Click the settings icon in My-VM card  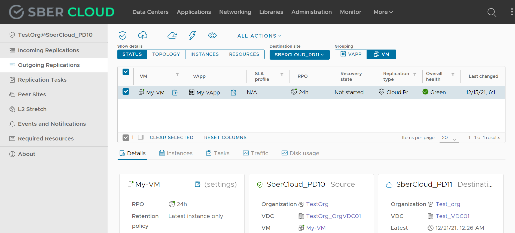click(x=197, y=184)
